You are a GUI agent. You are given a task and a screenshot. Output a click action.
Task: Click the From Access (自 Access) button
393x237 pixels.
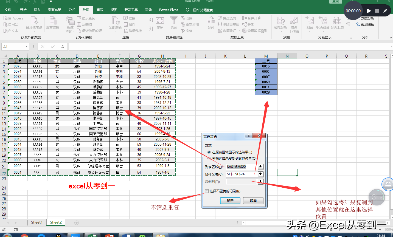tap(13, 18)
